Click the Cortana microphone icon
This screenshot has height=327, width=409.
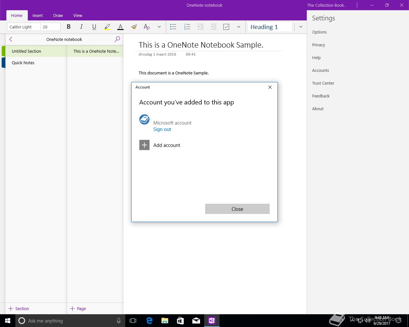[119, 321]
